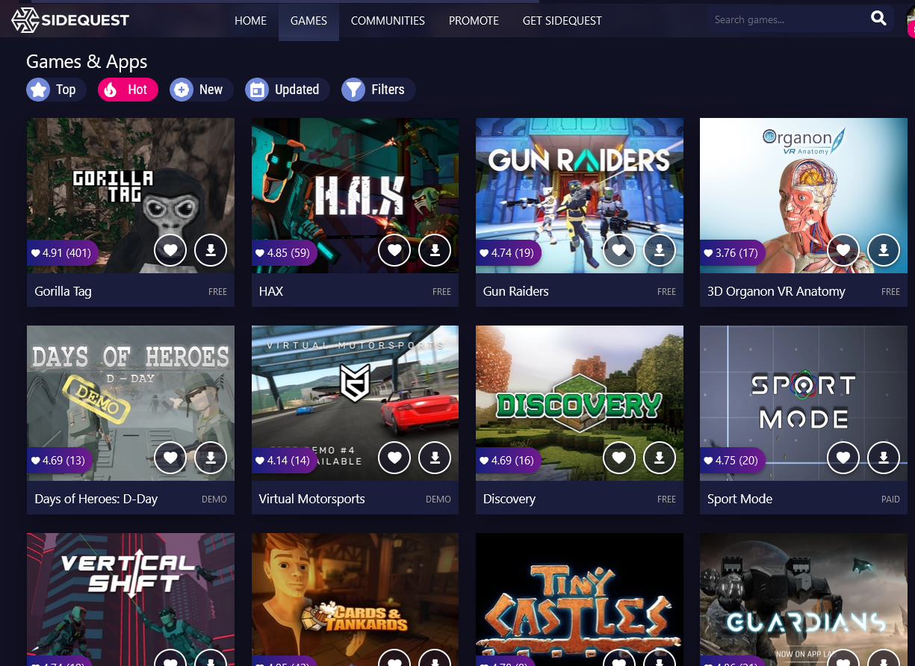Switch sorting to Top

pyautogui.click(x=52, y=90)
